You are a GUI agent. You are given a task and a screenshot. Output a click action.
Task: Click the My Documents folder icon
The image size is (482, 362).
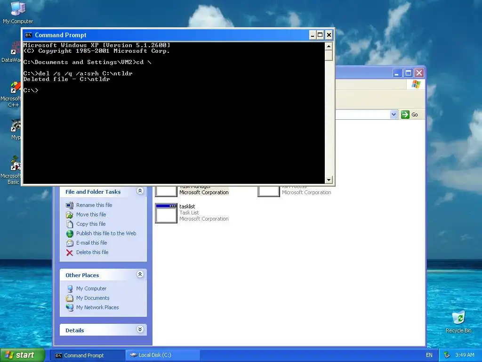tap(70, 298)
